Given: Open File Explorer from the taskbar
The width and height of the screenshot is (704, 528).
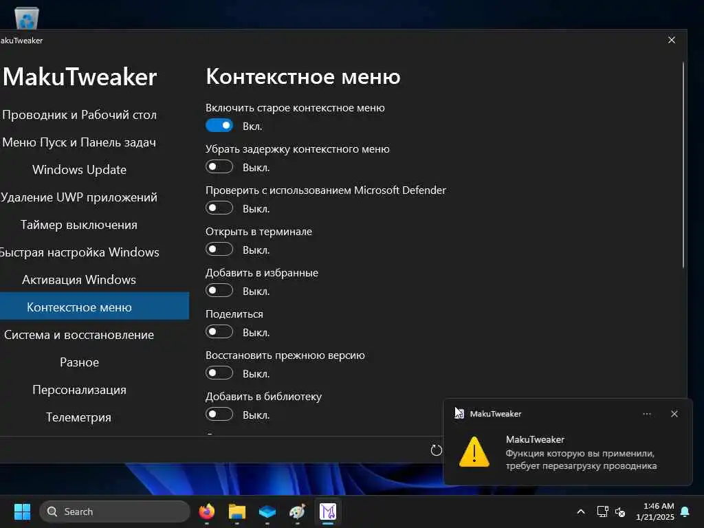Looking at the screenshot, I should click(x=236, y=511).
